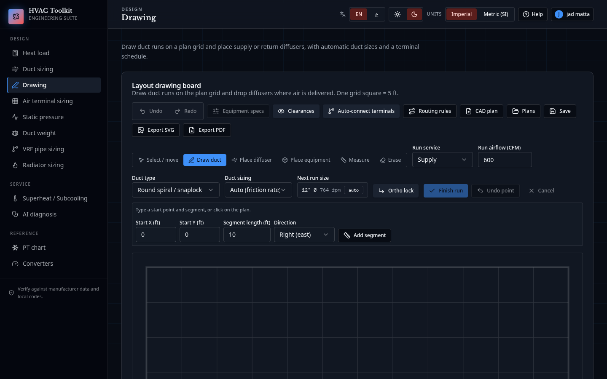Navigate to Static pressure
This screenshot has width=607, height=379.
pos(54,117)
